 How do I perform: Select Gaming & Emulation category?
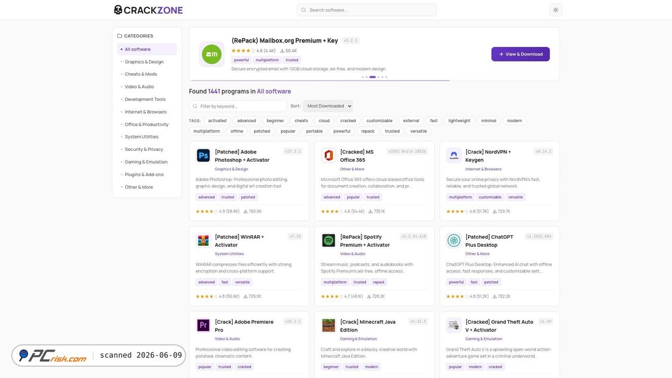tap(147, 162)
